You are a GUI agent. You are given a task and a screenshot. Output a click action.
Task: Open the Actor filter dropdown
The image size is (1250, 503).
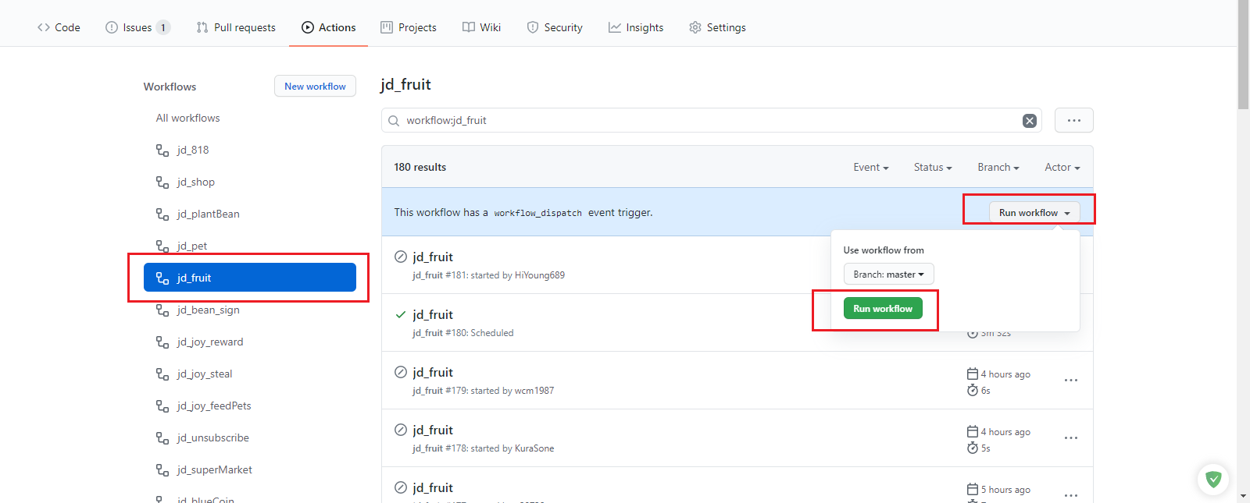coord(1062,167)
